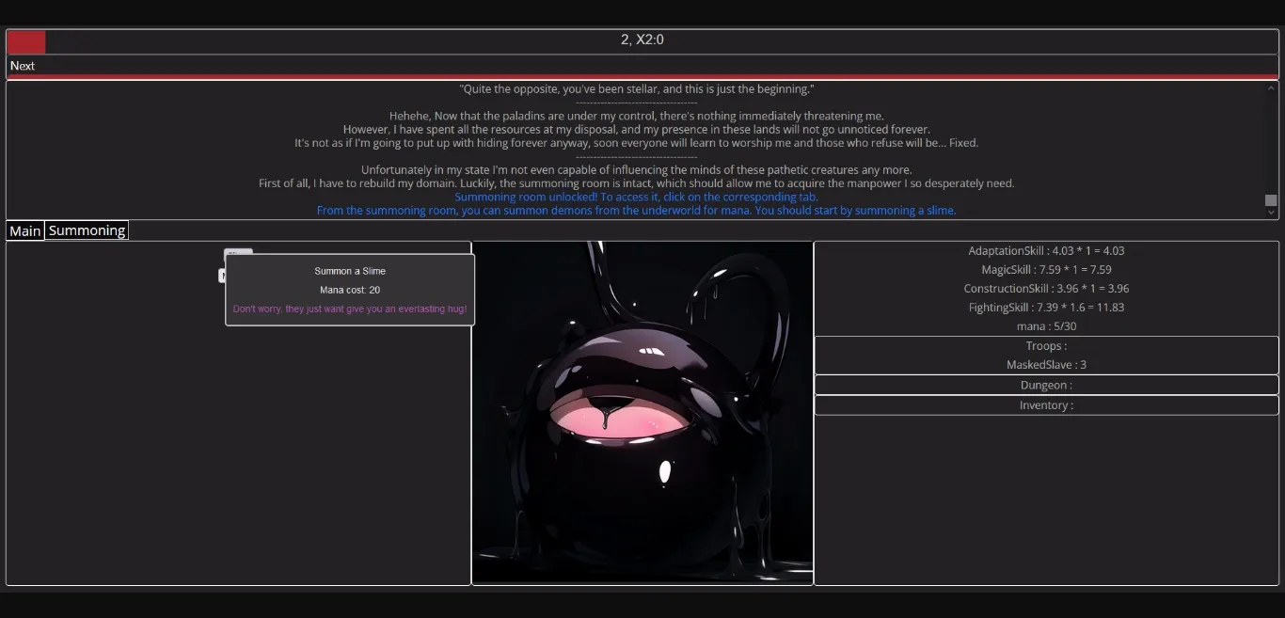Viewport: 1285px width, 618px height.
Task: Expand the Troops section
Action: tap(1046, 345)
